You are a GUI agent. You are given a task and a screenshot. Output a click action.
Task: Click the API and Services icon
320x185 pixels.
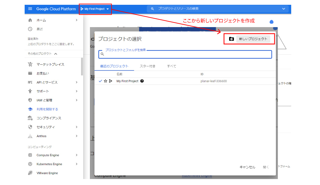click(30, 82)
